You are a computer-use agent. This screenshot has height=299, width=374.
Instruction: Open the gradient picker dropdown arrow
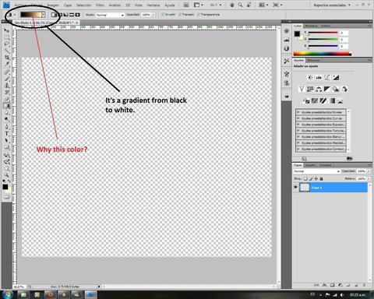44,15
